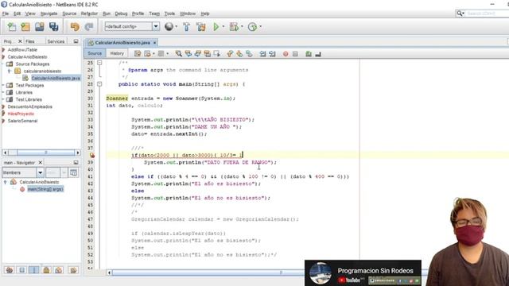Click the red Start Macro Recording icon
This screenshot has height=286, width=509.
tap(286, 54)
